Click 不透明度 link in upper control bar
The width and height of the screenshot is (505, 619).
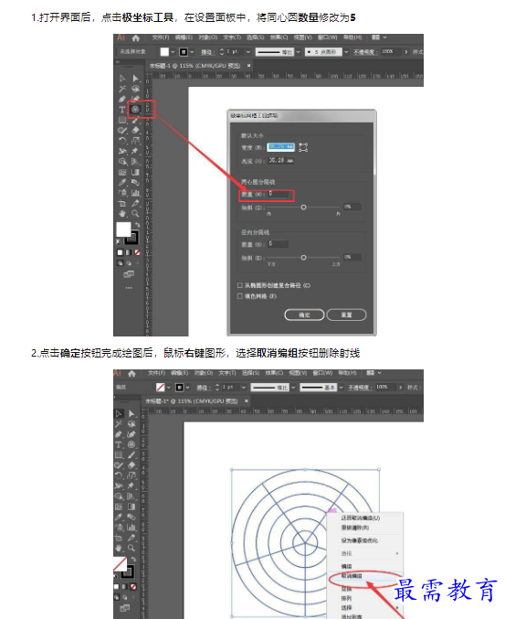pos(365,52)
